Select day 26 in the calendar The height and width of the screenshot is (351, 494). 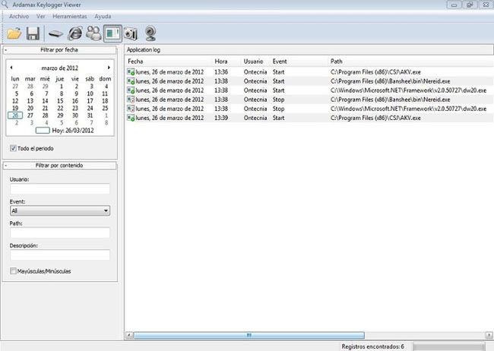[x=15, y=115]
